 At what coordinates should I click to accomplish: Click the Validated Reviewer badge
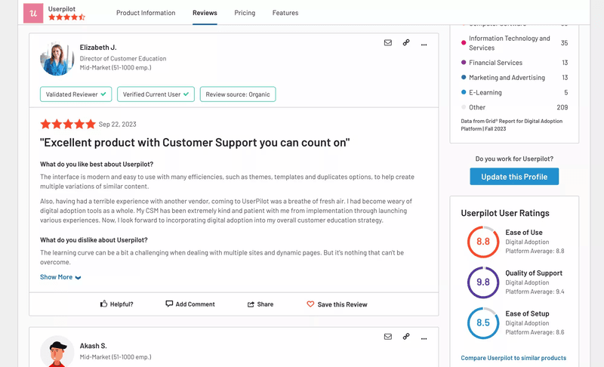click(x=76, y=94)
